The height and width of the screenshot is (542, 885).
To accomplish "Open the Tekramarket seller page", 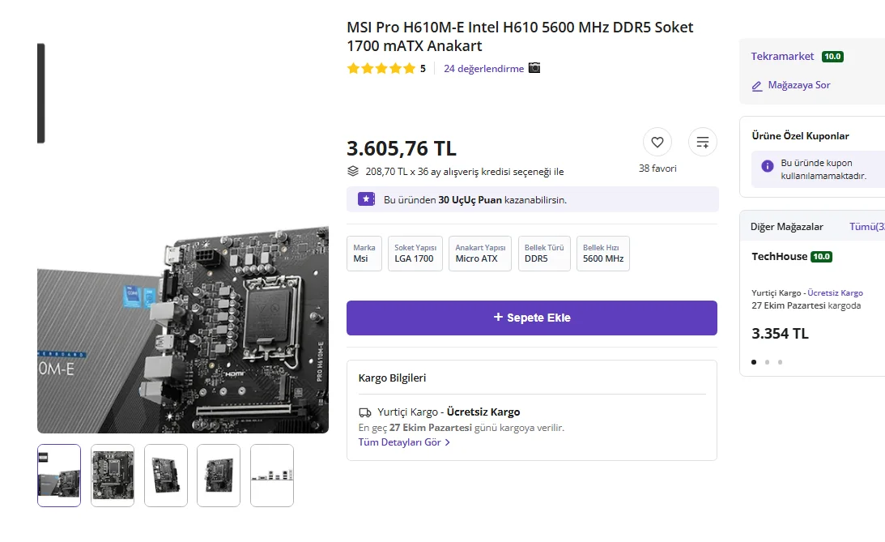I will (782, 57).
